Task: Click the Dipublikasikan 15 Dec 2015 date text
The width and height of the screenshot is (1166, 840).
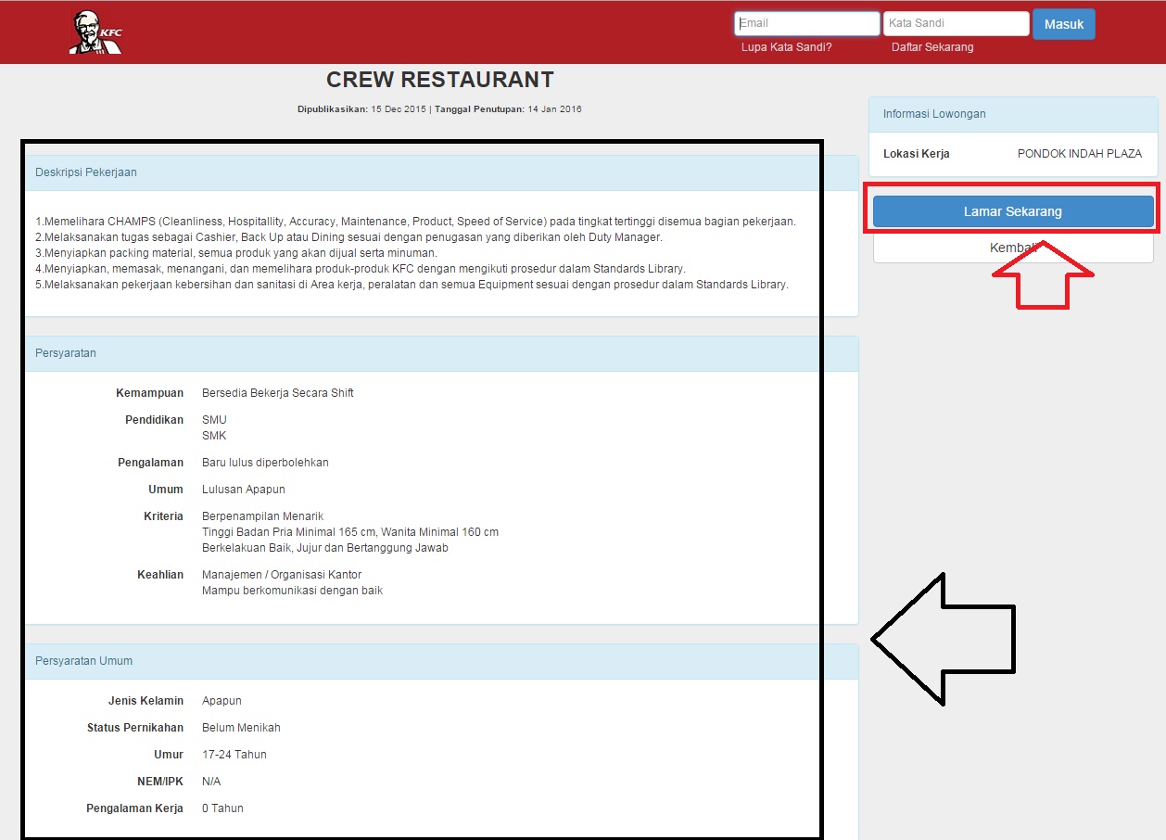Action: (x=361, y=109)
